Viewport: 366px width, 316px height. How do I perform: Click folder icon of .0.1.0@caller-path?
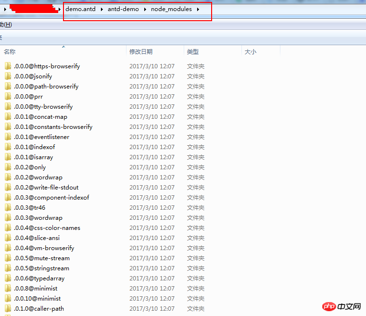tap(8, 308)
